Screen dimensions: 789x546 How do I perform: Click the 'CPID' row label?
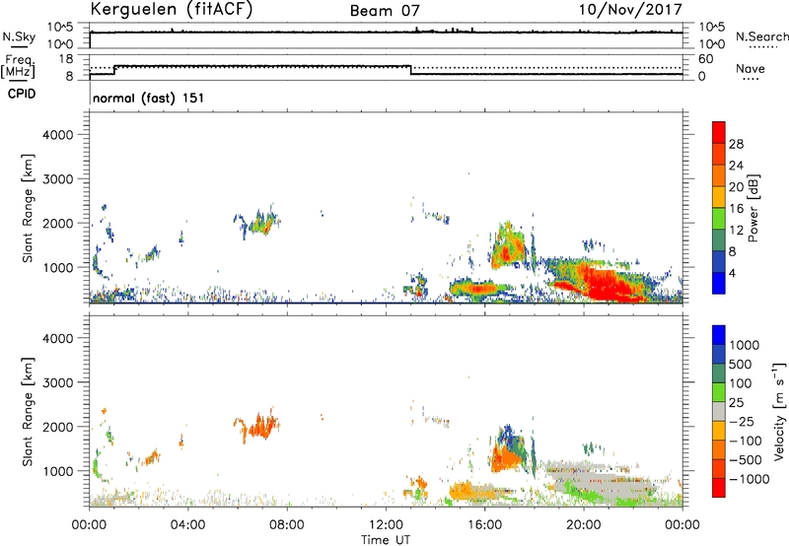22,94
